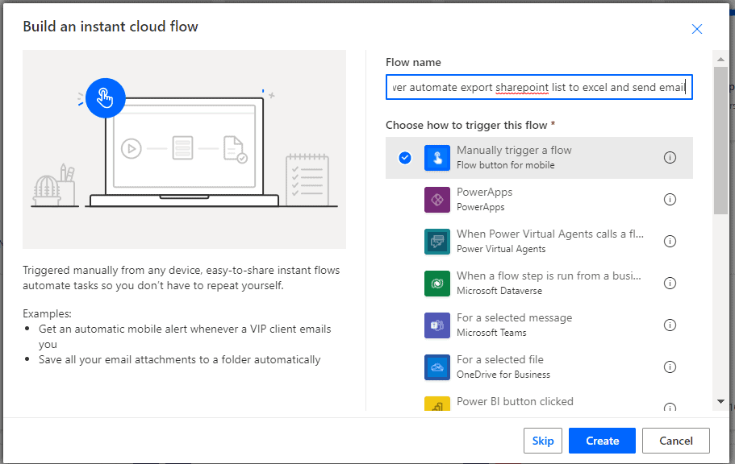Open info for Microsoft Dataverse trigger
Screen dimensions: 735x464
click(x=670, y=284)
